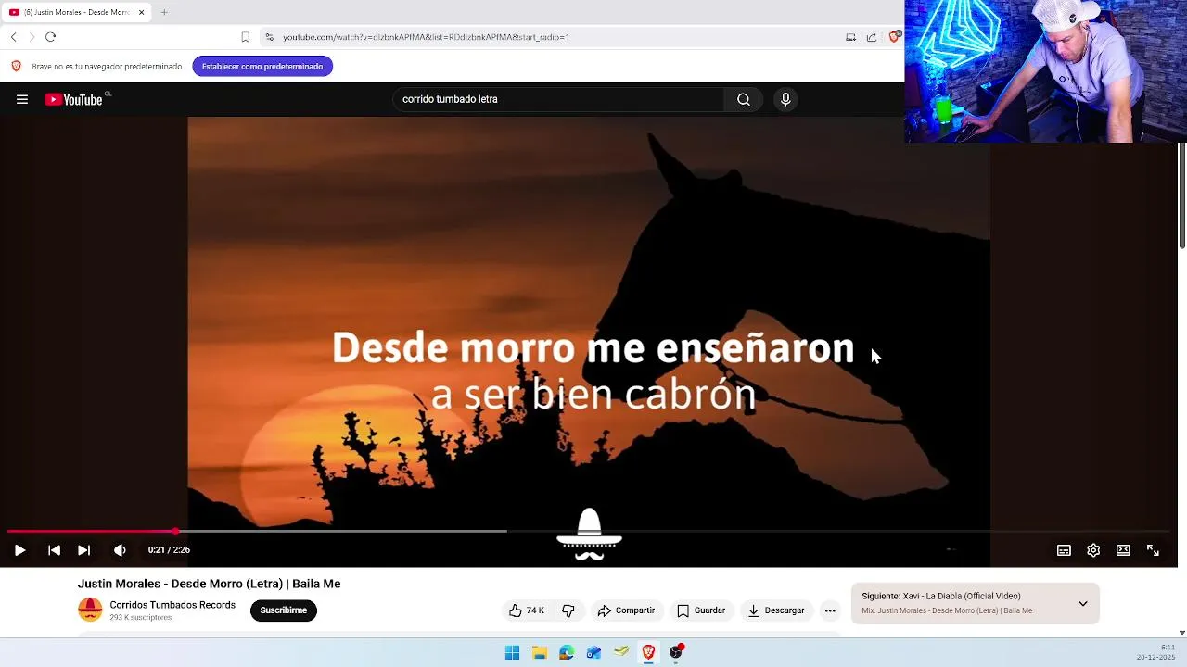Open a new browser tab

tap(164, 12)
